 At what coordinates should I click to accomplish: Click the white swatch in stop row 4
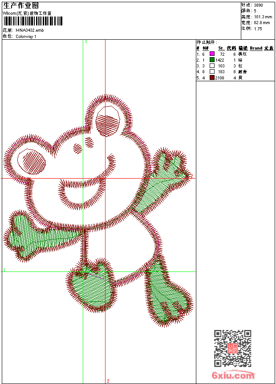click(x=212, y=71)
